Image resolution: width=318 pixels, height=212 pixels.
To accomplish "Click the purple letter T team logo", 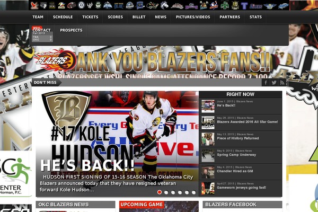I will 244,5.
